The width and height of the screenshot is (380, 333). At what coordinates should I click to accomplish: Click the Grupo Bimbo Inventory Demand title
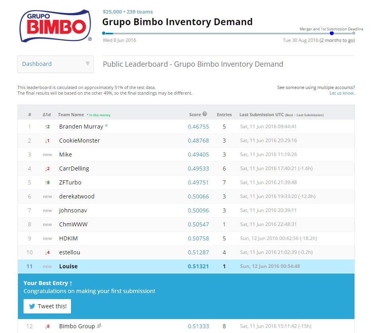(177, 22)
